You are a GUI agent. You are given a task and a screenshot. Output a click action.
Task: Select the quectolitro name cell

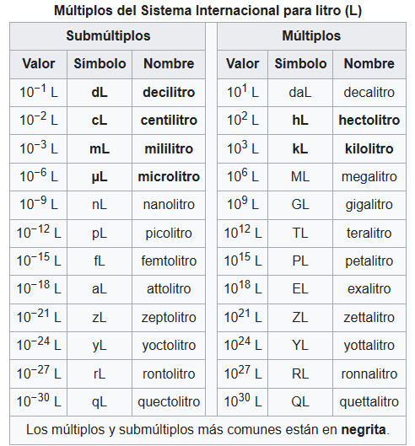(169, 402)
